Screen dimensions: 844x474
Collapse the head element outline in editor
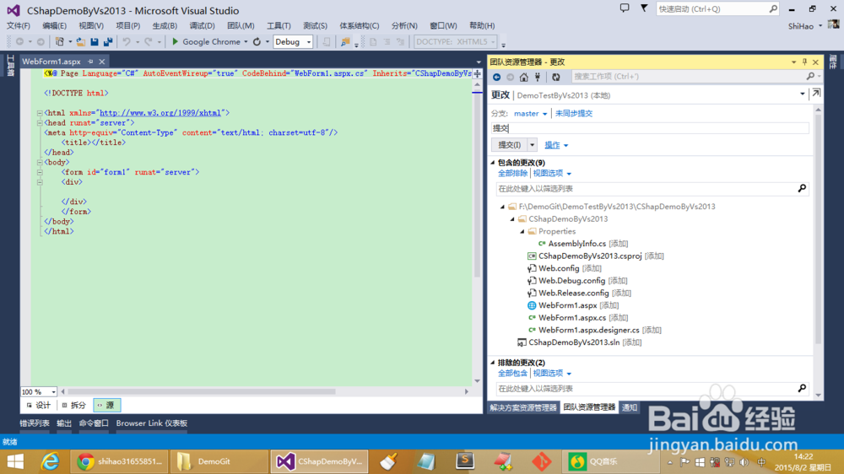pos(40,122)
